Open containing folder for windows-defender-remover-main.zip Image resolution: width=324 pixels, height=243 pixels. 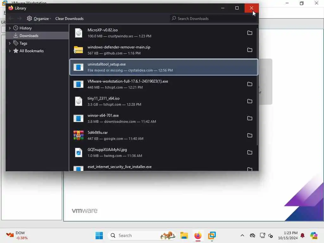coord(250,50)
